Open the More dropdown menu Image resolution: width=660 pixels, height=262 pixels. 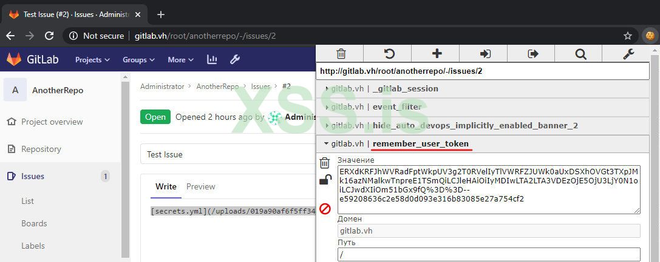(180, 59)
